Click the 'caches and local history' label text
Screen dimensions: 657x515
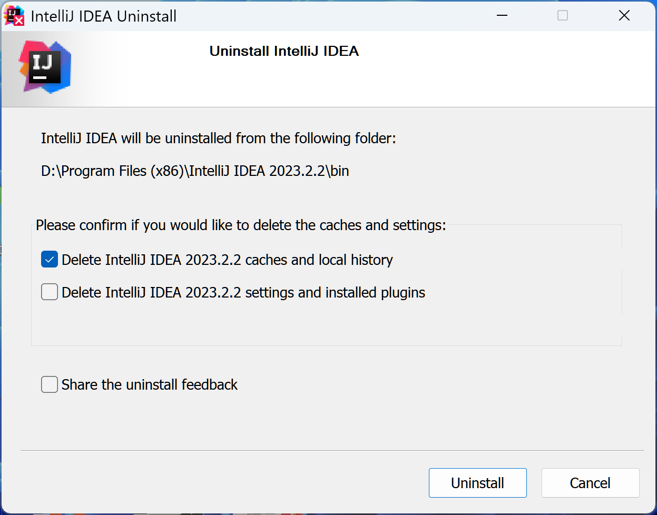pos(227,260)
